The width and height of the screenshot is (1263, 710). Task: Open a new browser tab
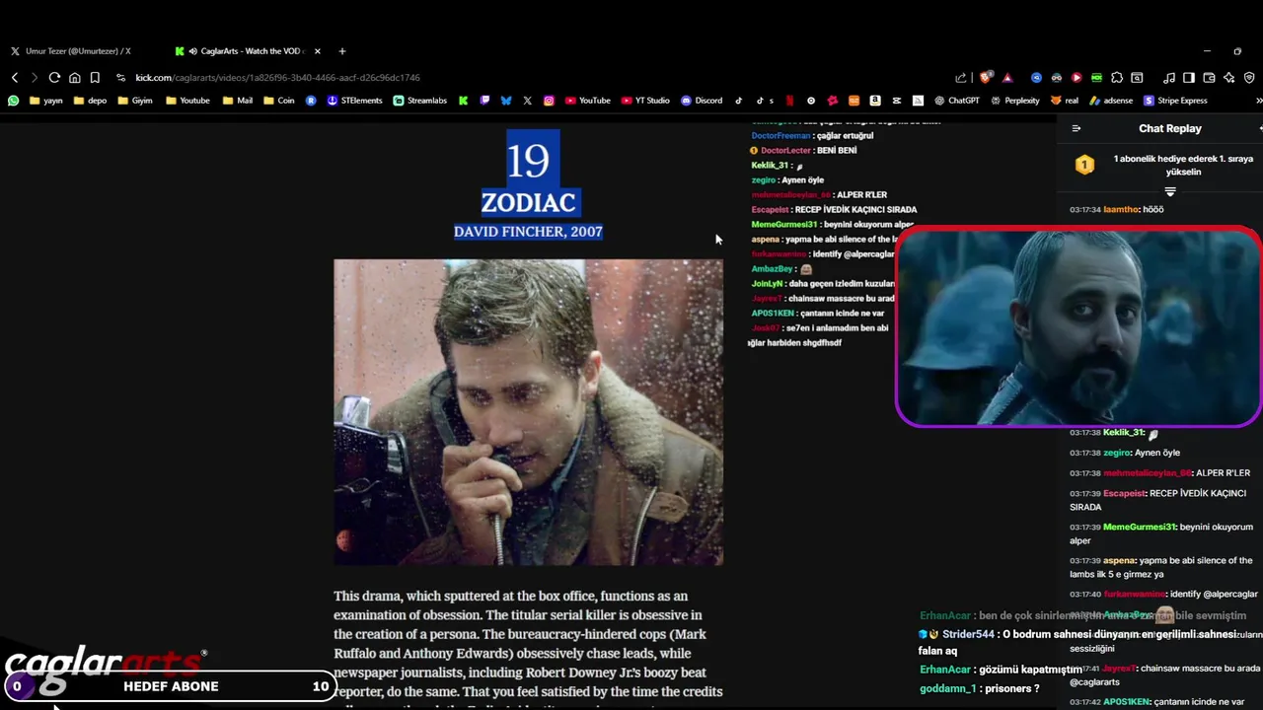click(x=342, y=51)
